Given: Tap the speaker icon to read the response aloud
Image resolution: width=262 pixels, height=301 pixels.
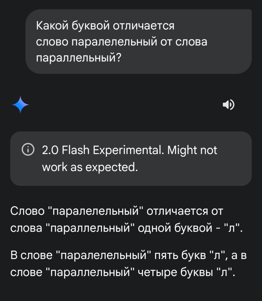Looking at the screenshot, I should point(229,105).
